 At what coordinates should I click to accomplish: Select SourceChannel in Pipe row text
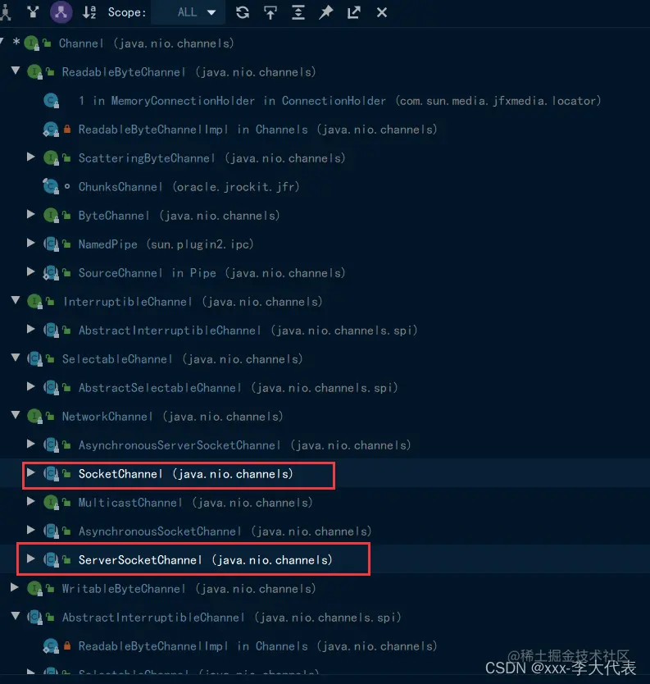pos(211,273)
